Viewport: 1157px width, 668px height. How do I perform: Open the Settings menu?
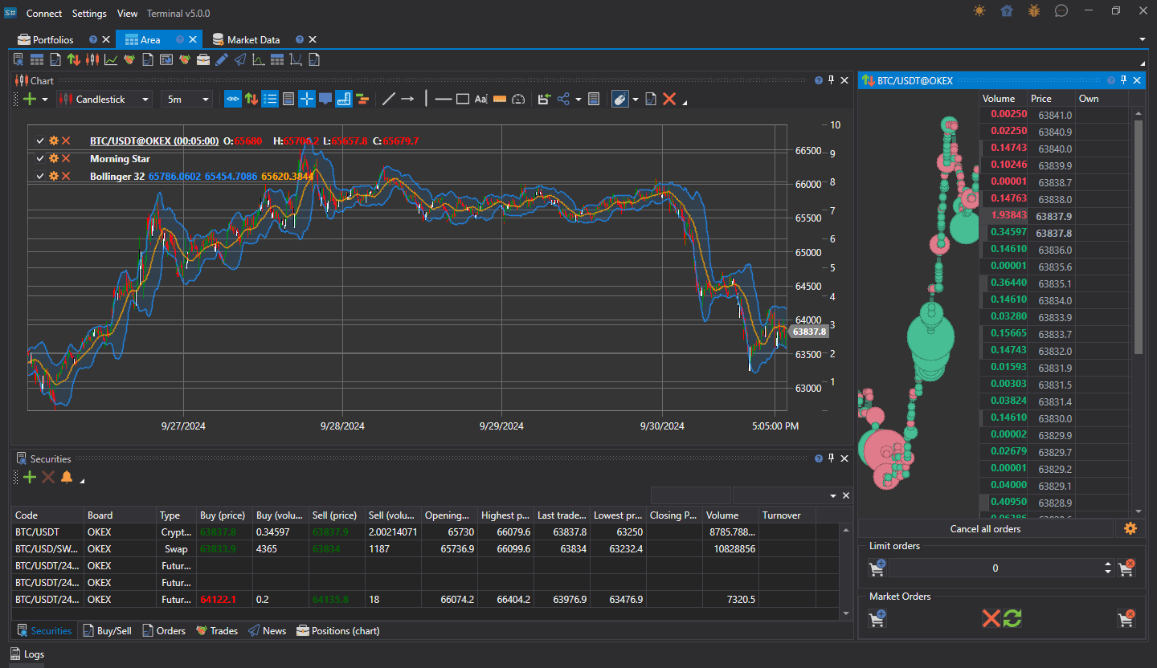(89, 14)
